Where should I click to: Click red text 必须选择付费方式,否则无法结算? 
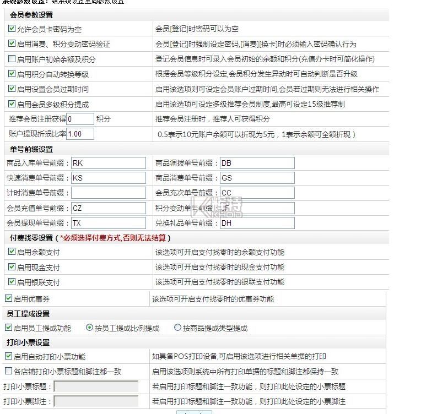point(114,238)
